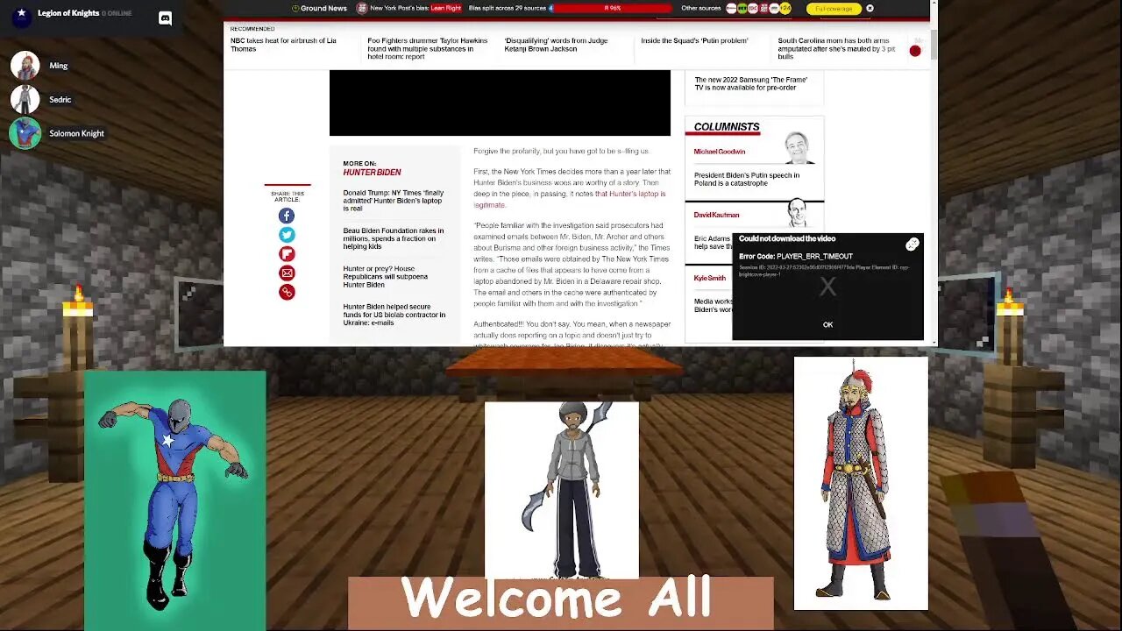Click David Kaufman's columnist portrait

tap(797, 213)
